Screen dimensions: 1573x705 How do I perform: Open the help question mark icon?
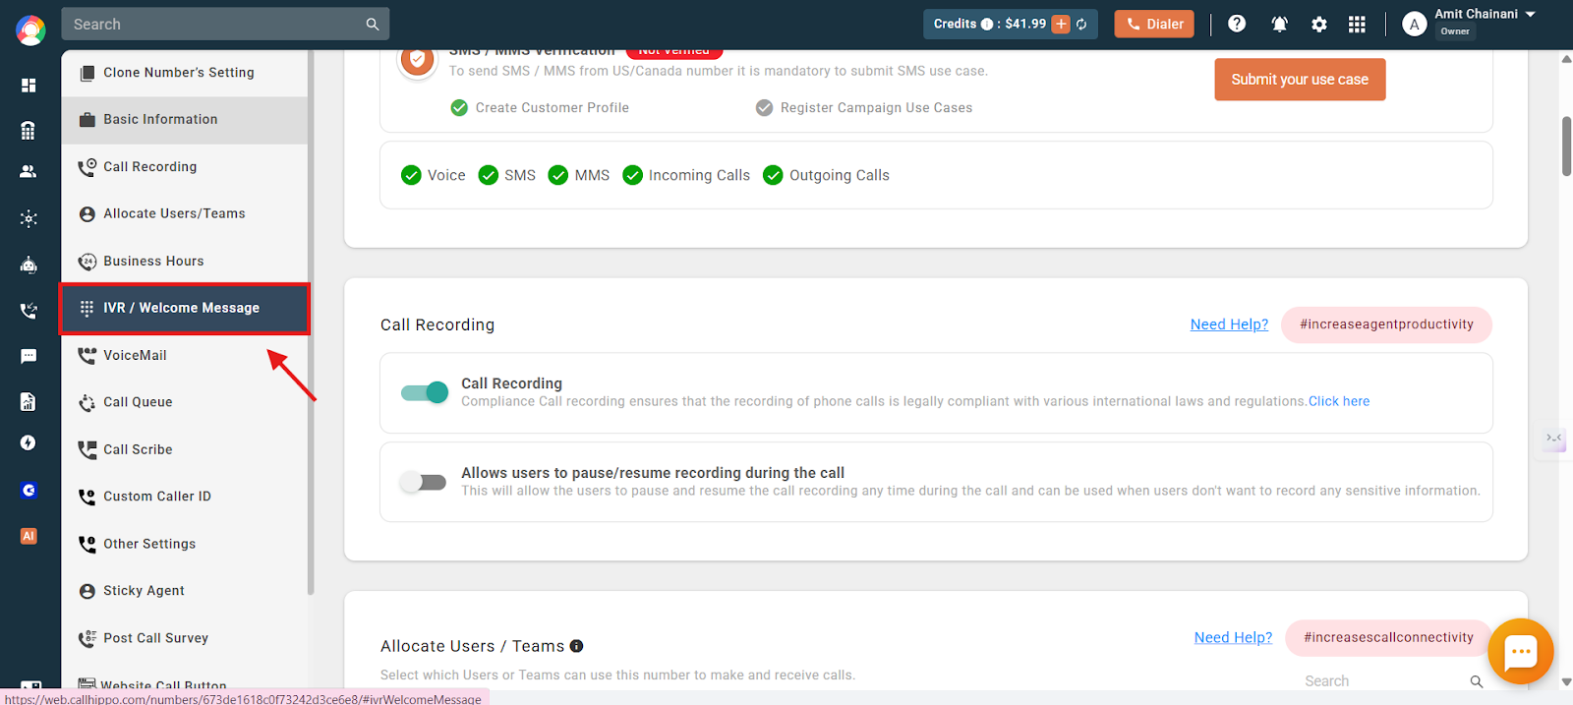coord(1237,24)
